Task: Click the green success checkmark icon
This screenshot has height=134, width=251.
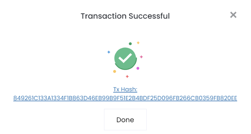Action: (x=125, y=58)
